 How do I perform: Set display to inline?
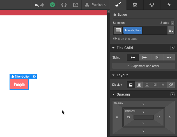click(x=163, y=85)
